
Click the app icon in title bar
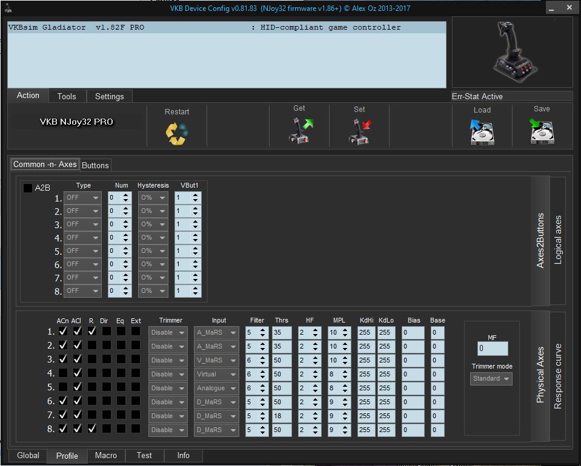coord(7,7)
